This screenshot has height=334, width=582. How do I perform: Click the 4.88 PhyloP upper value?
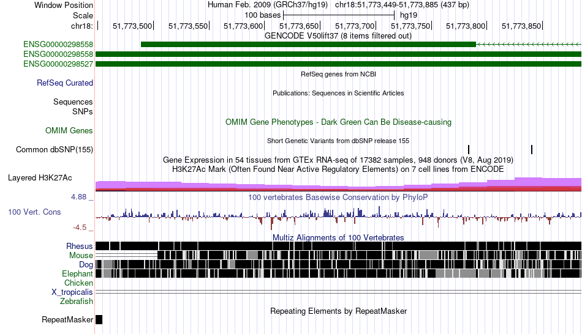pyautogui.click(x=78, y=197)
